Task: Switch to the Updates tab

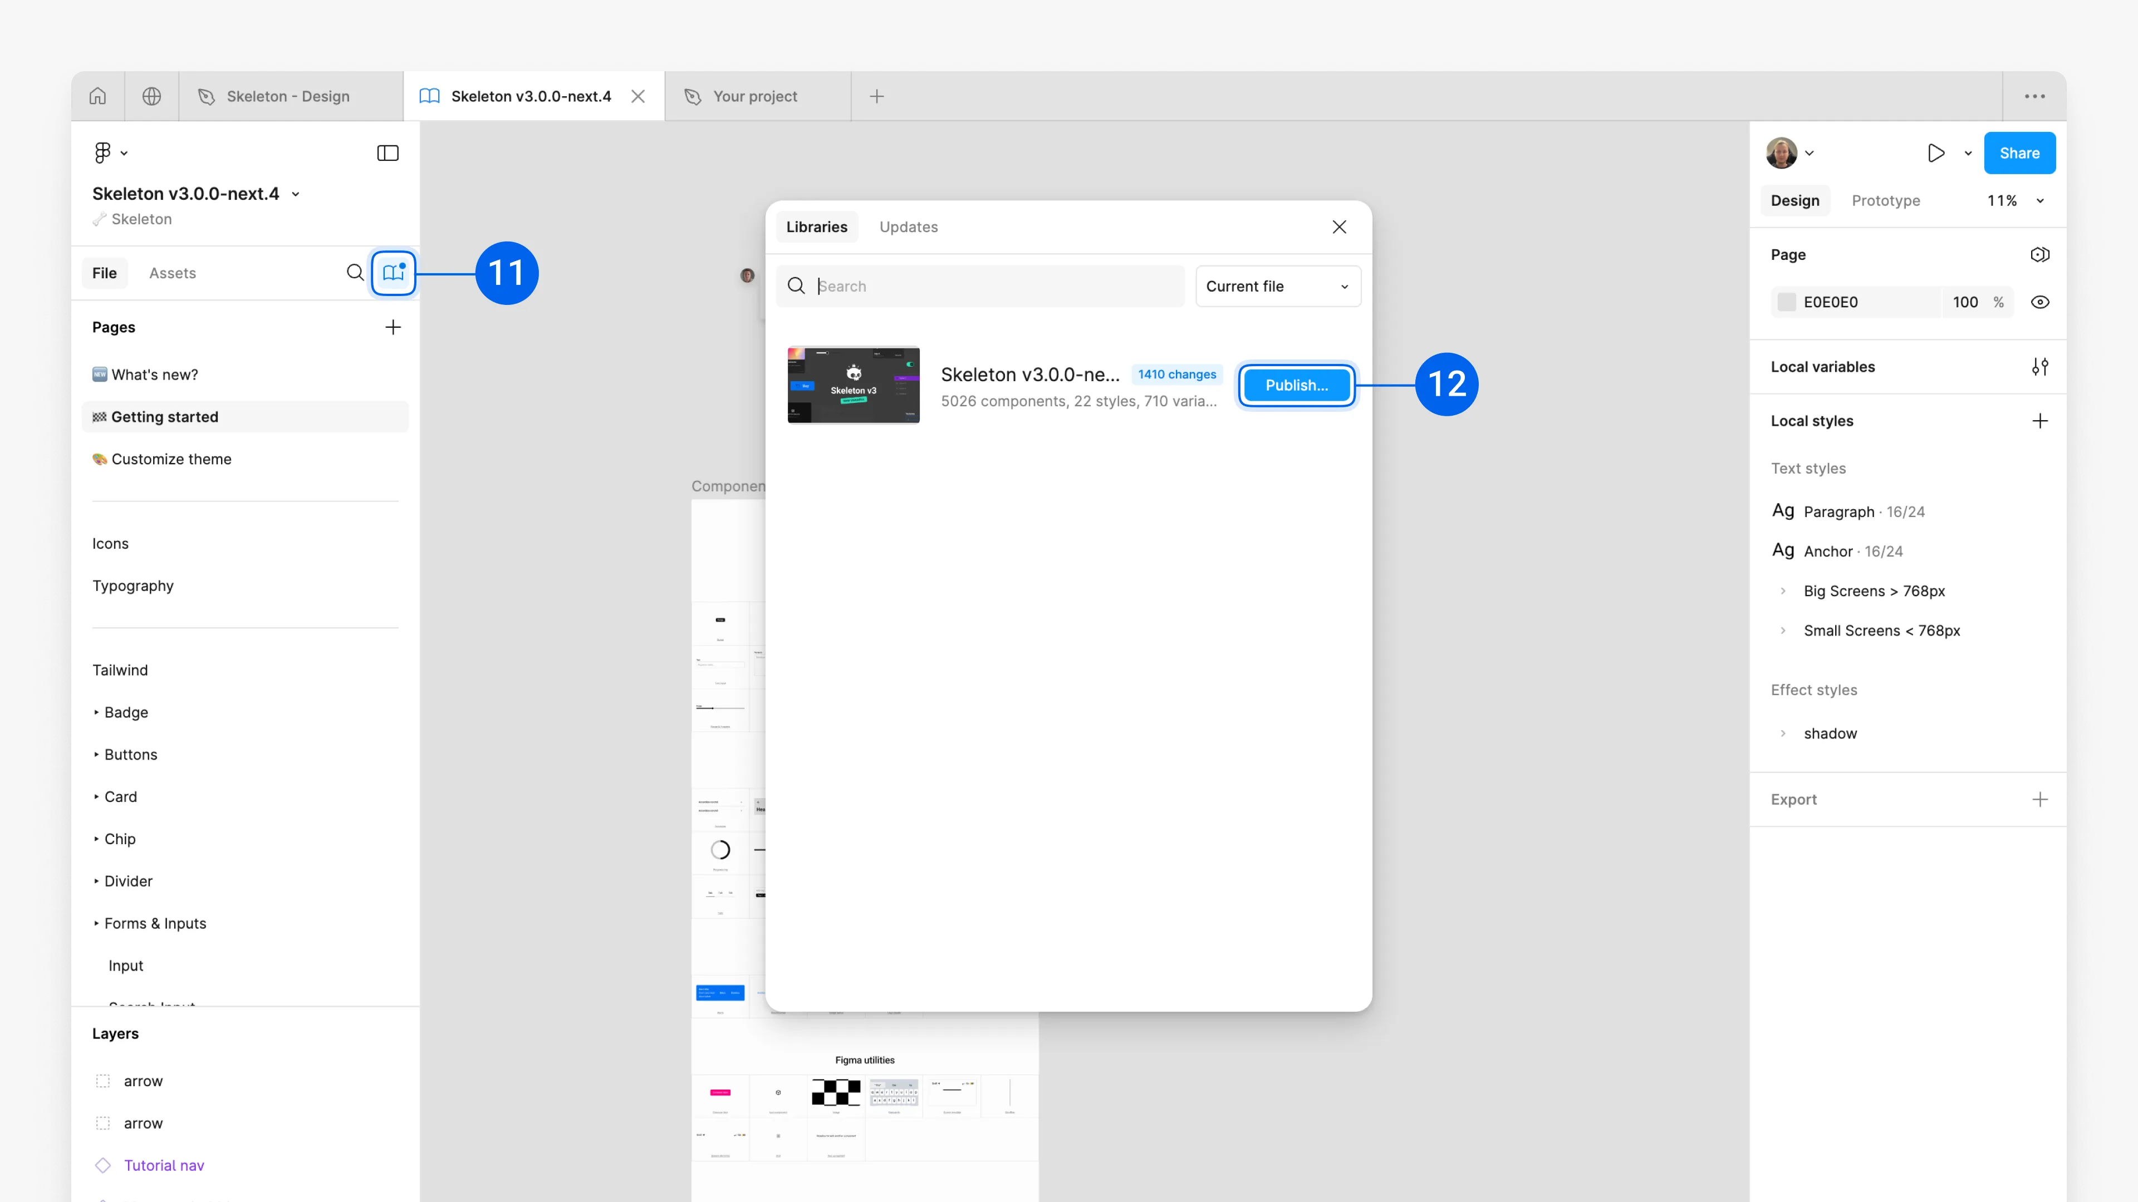Action: click(x=908, y=226)
